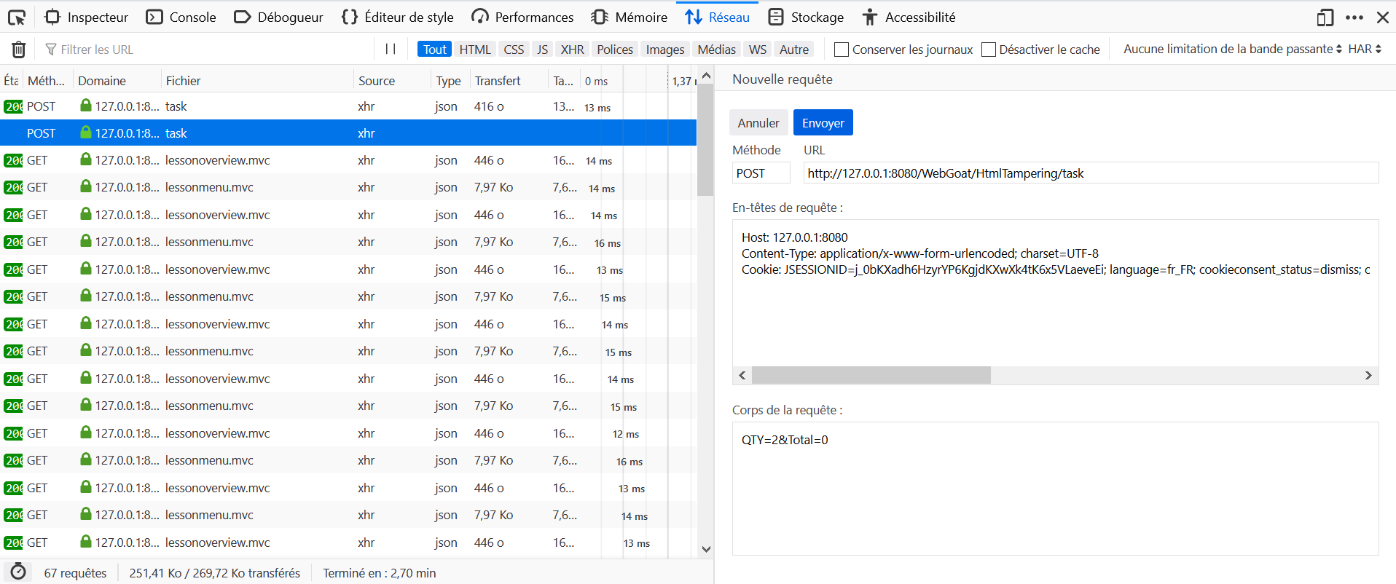This screenshot has width=1396, height=584.
Task: Click the lock icon of the first POST request
Action: pos(86,106)
